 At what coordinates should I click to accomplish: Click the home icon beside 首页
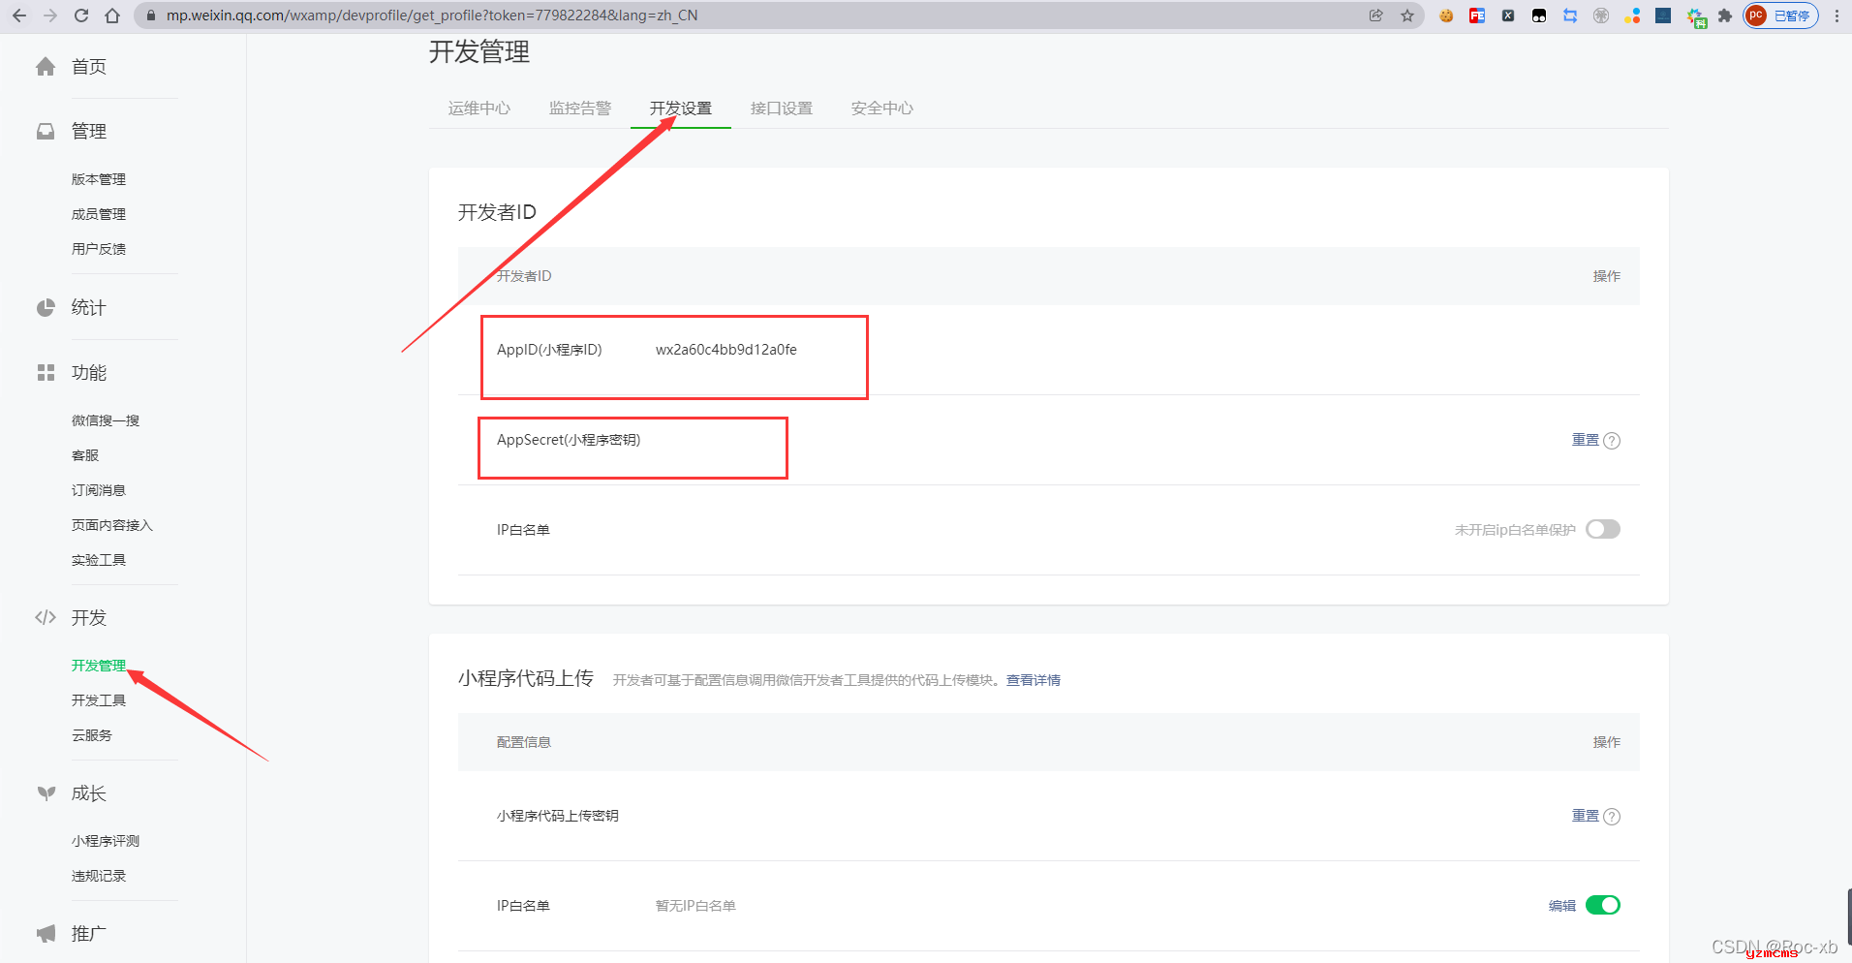point(46,66)
